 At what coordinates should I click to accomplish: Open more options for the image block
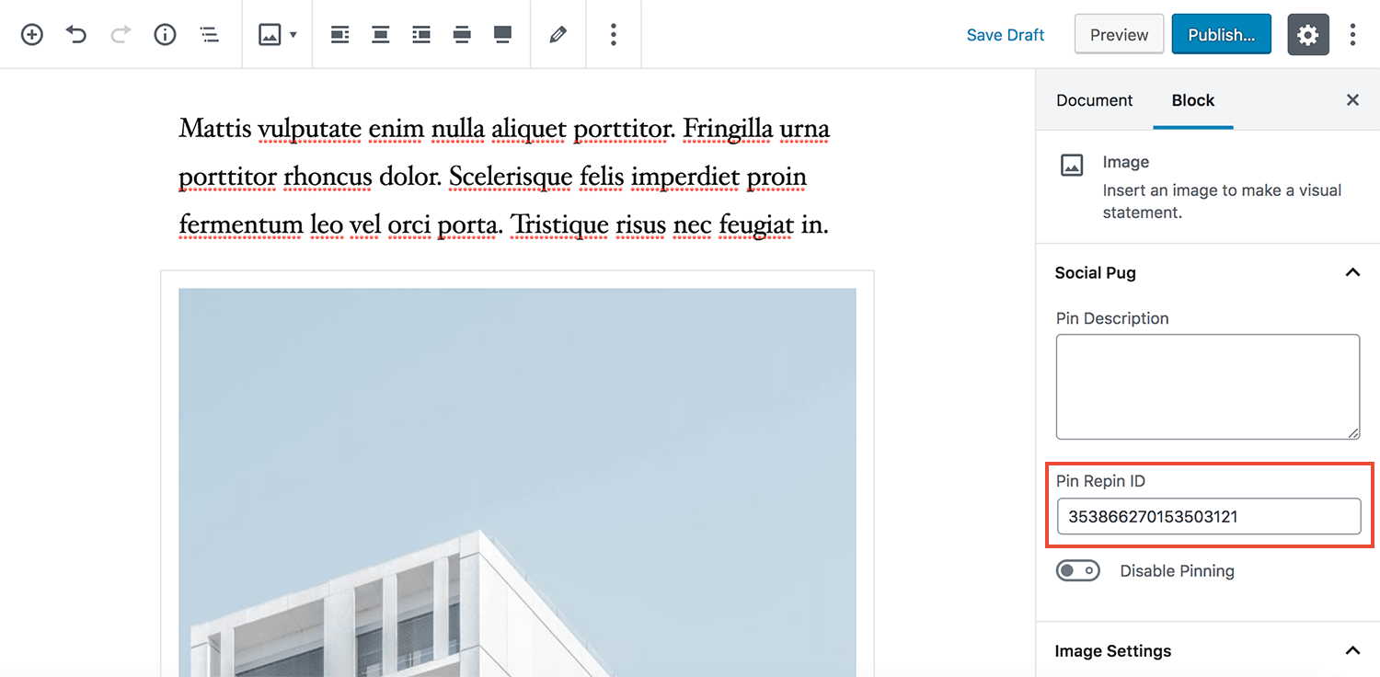tap(613, 34)
